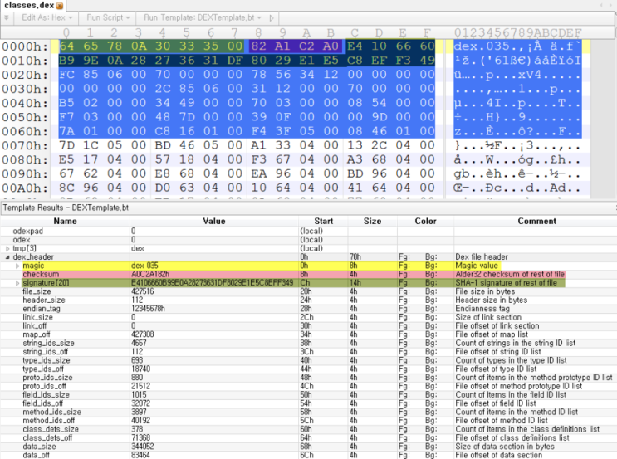Click hex byte 64 at offset 0000h
This screenshot has height=459, width=617.
(x=66, y=46)
